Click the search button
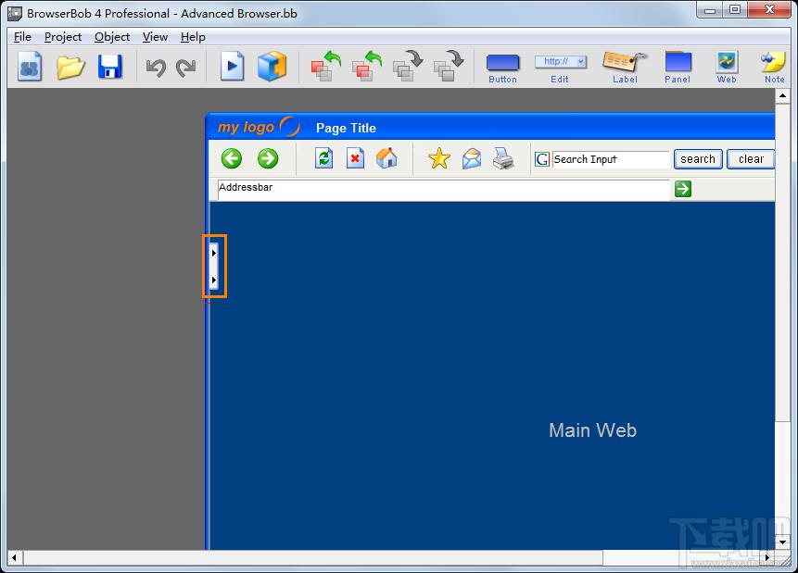The height and width of the screenshot is (573, 798). click(698, 159)
